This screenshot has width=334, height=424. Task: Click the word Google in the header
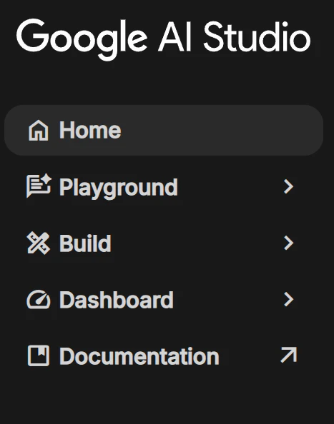[82, 40]
